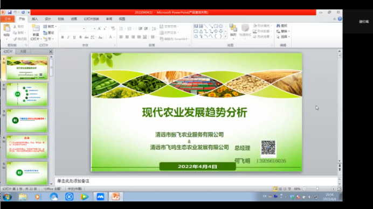This screenshot has width=373, height=209.
Task: Switch to the Outline pane tab
Action: (23, 51)
